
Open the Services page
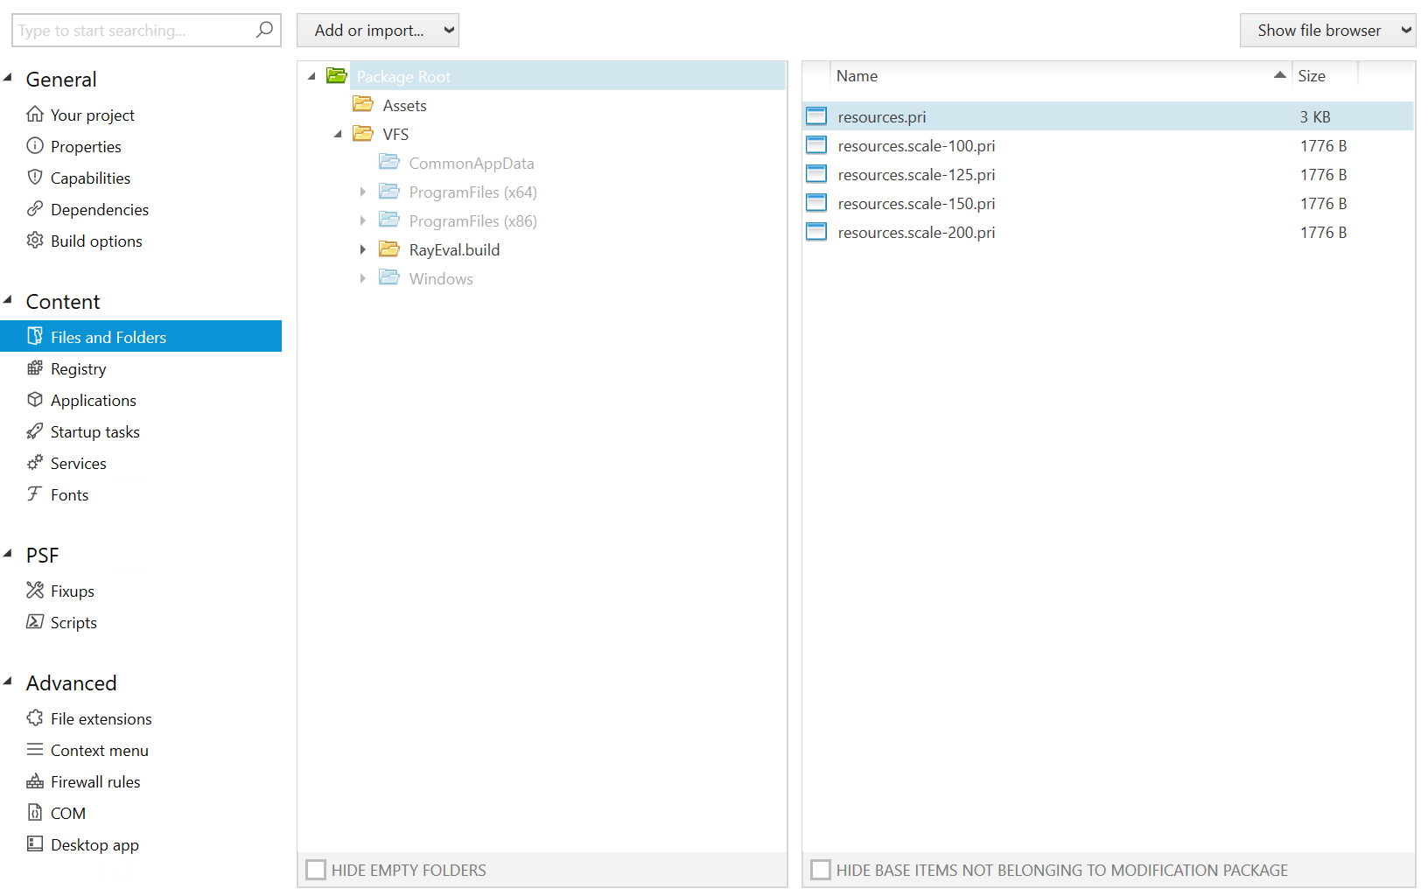78,463
